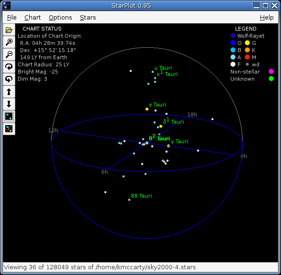Click the red M class legend dot
281x275 pixels.
(x=248, y=57)
